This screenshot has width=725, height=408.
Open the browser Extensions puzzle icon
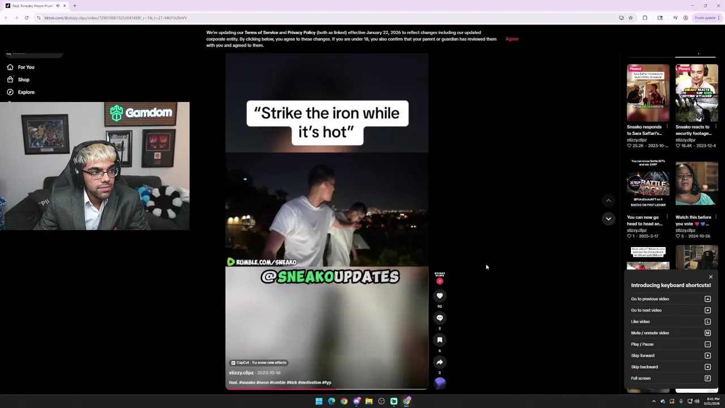[645, 18]
